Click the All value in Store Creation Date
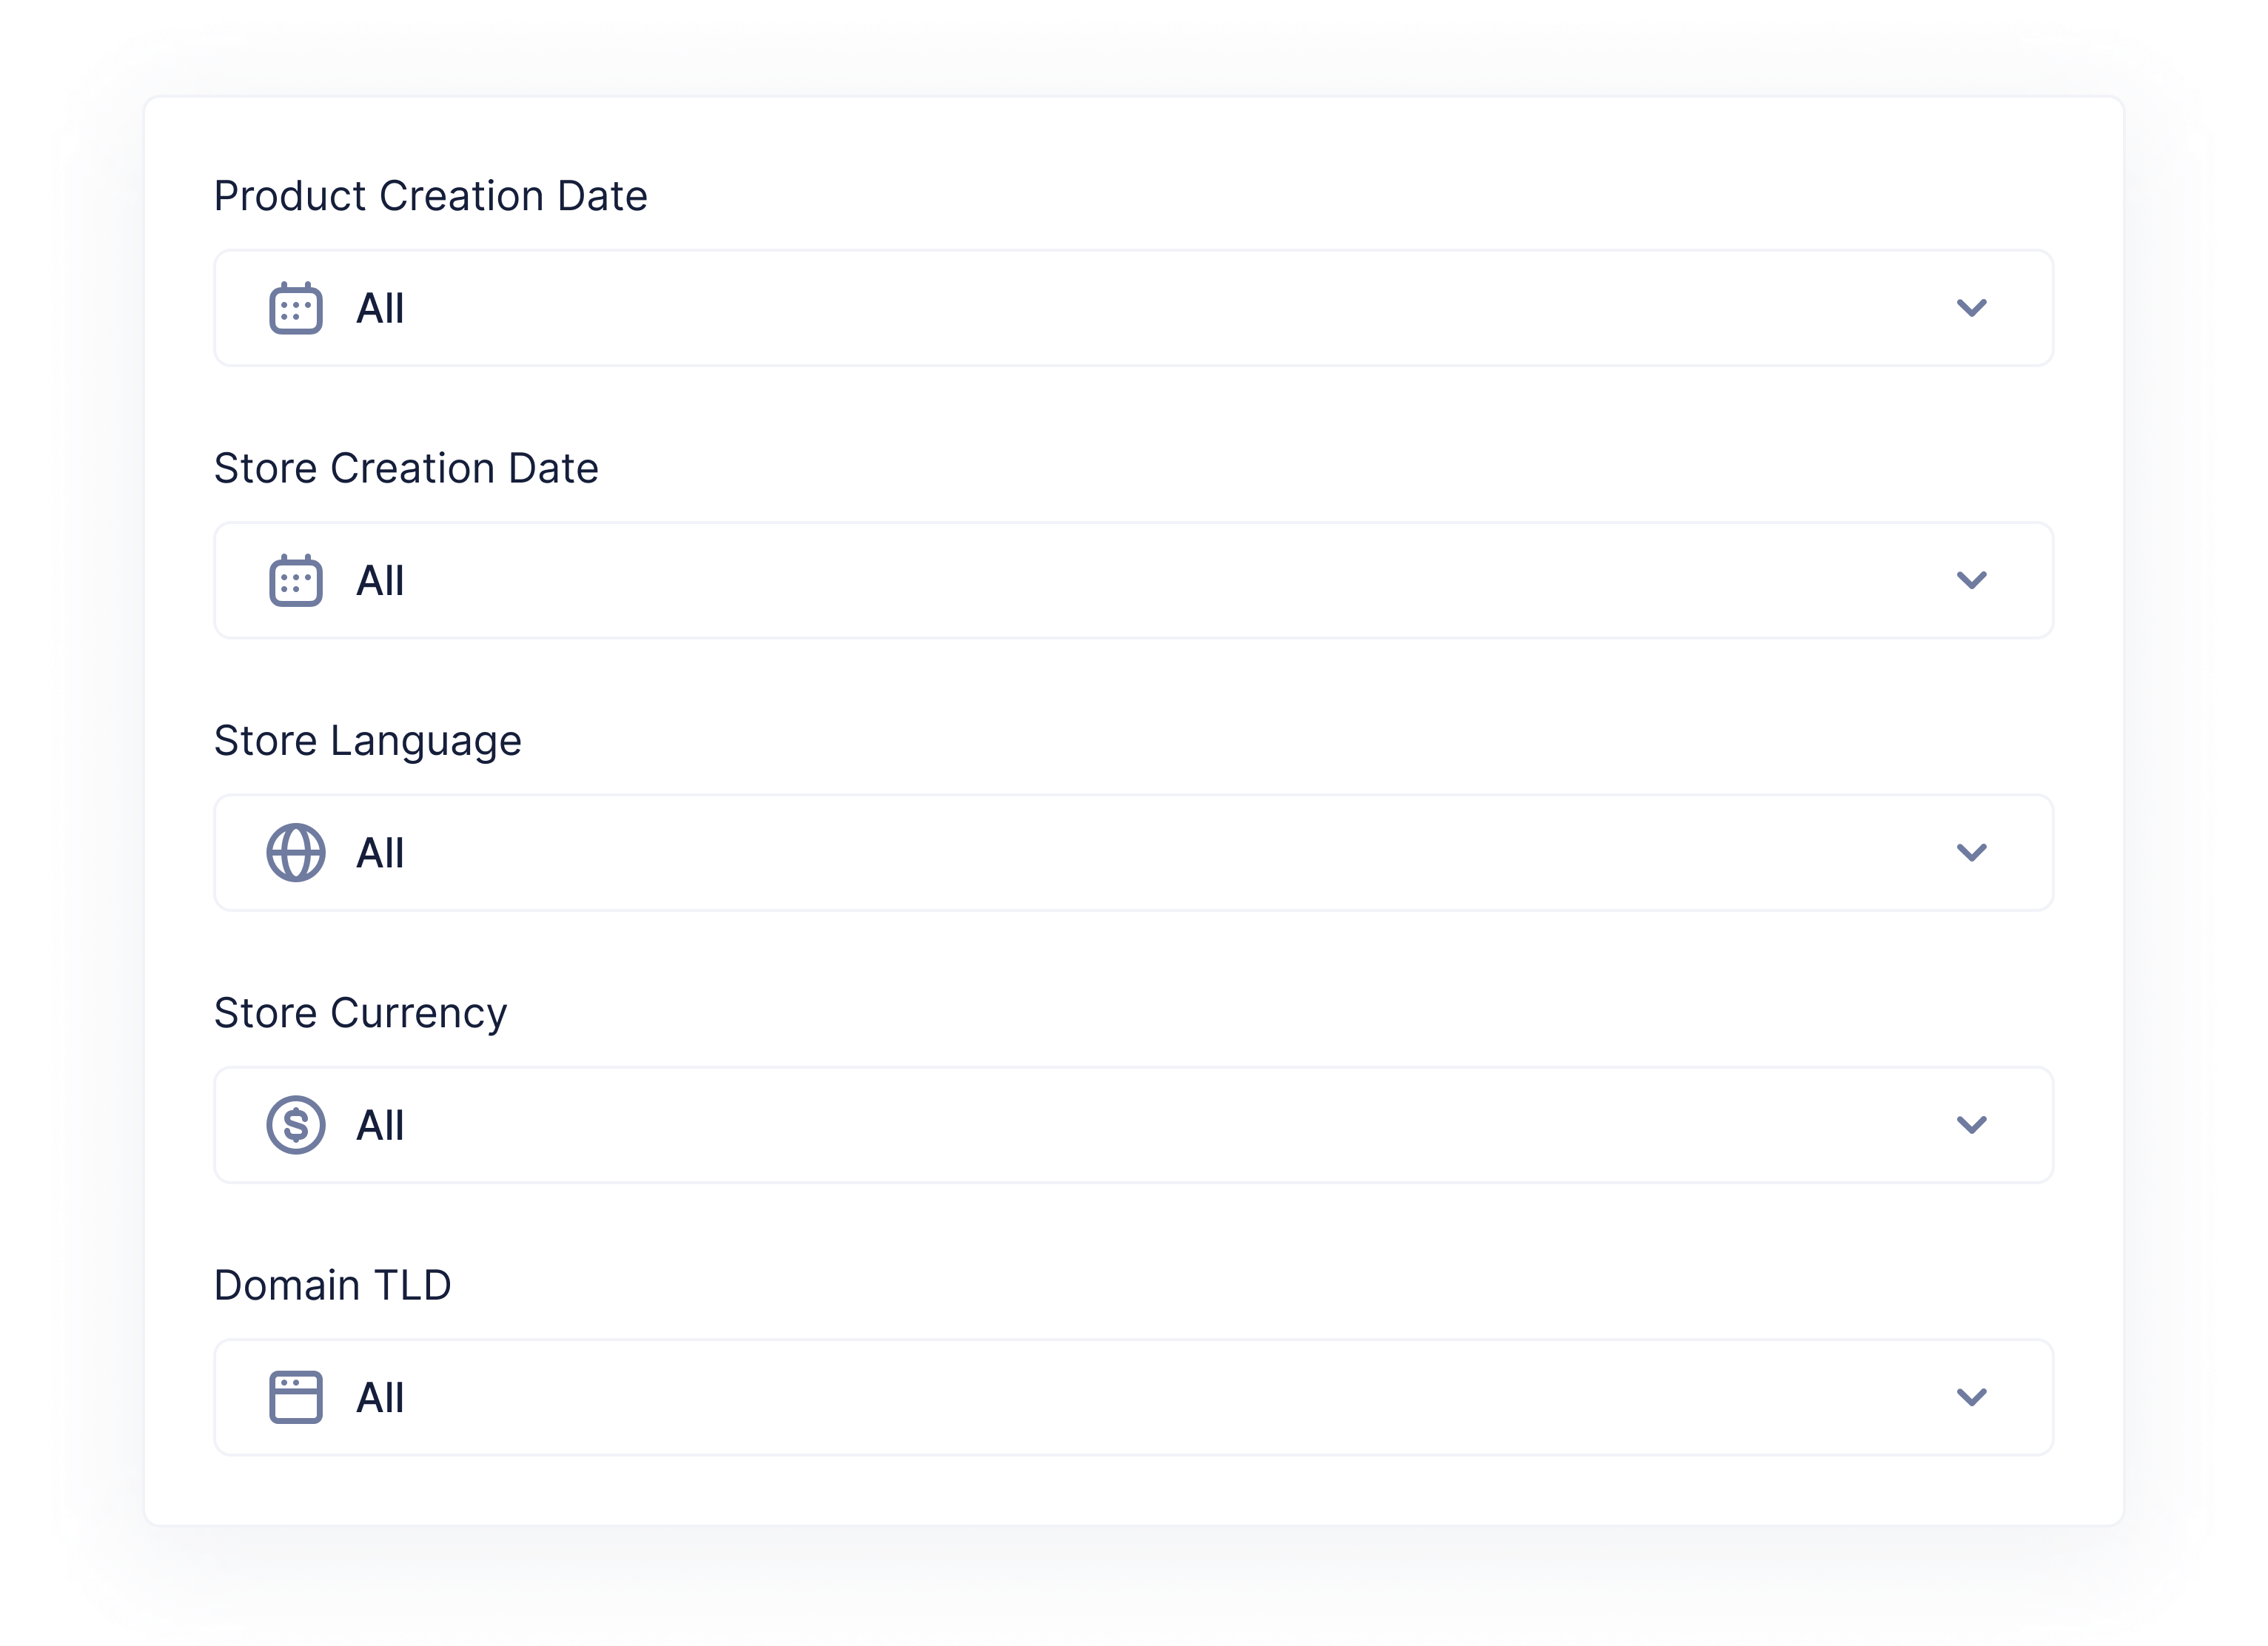Screen dimensions: 2268x1646 click(x=379, y=580)
